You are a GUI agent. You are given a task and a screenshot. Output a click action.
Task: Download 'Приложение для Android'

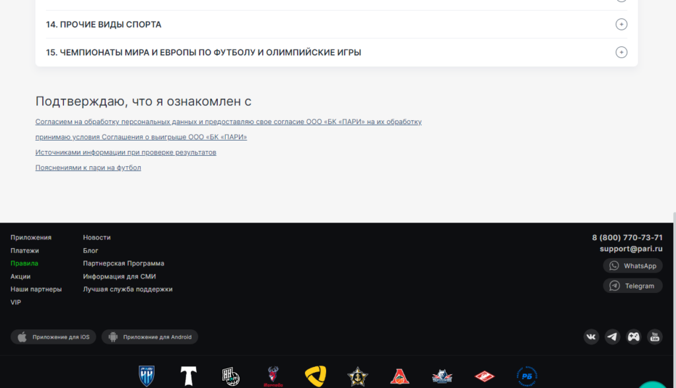[x=150, y=337]
